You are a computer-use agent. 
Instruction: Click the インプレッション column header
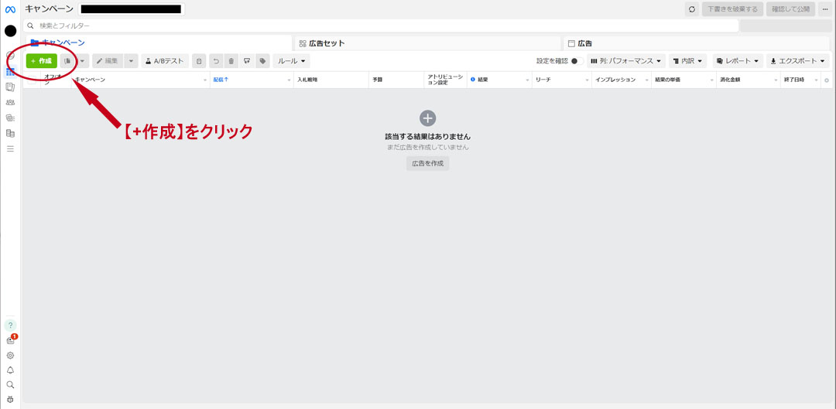621,80
